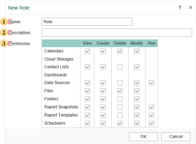Uncheck Run permission for Schedulers
Screen dimensions: 196x144
pyautogui.click(x=152, y=124)
